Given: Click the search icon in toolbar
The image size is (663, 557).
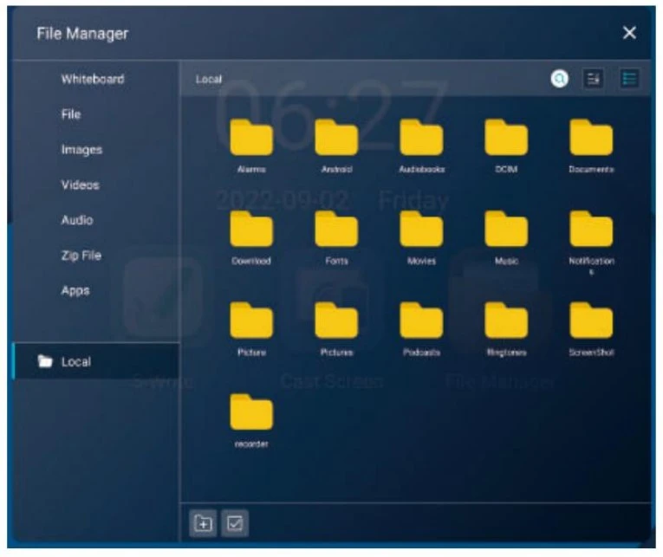Looking at the screenshot, I should pos(559,79).
